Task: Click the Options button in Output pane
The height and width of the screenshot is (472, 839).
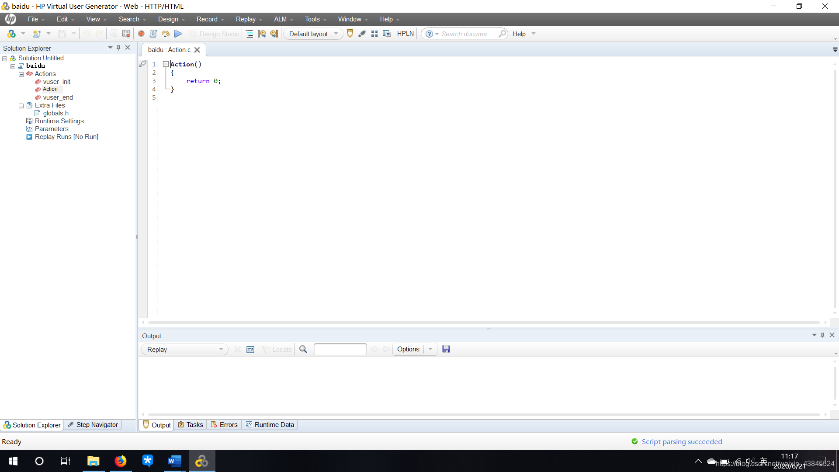Action: (408, 349)
